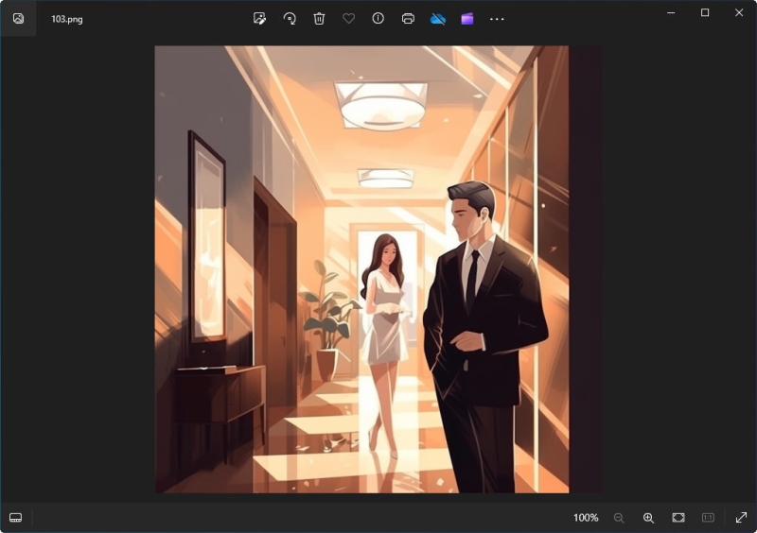This screenshot has width=757, height=533.
Task: Open the Edit image tool
Action: point(260,18)
